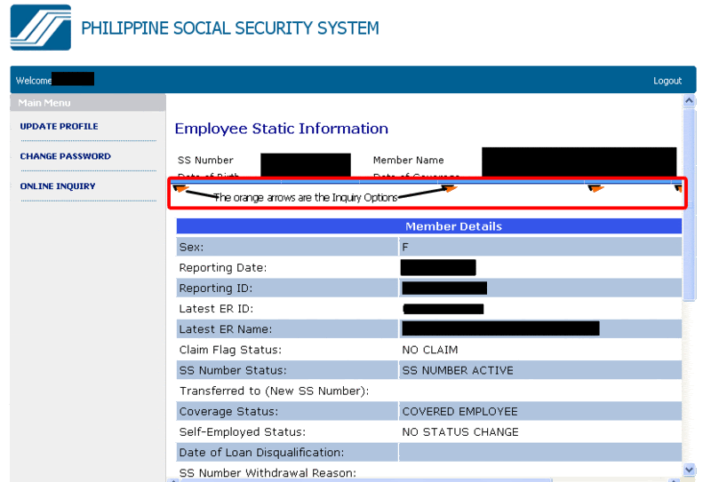The image size is (711, 482).
Task: Click the Self-Employed Status label
Action: (242, 432)
